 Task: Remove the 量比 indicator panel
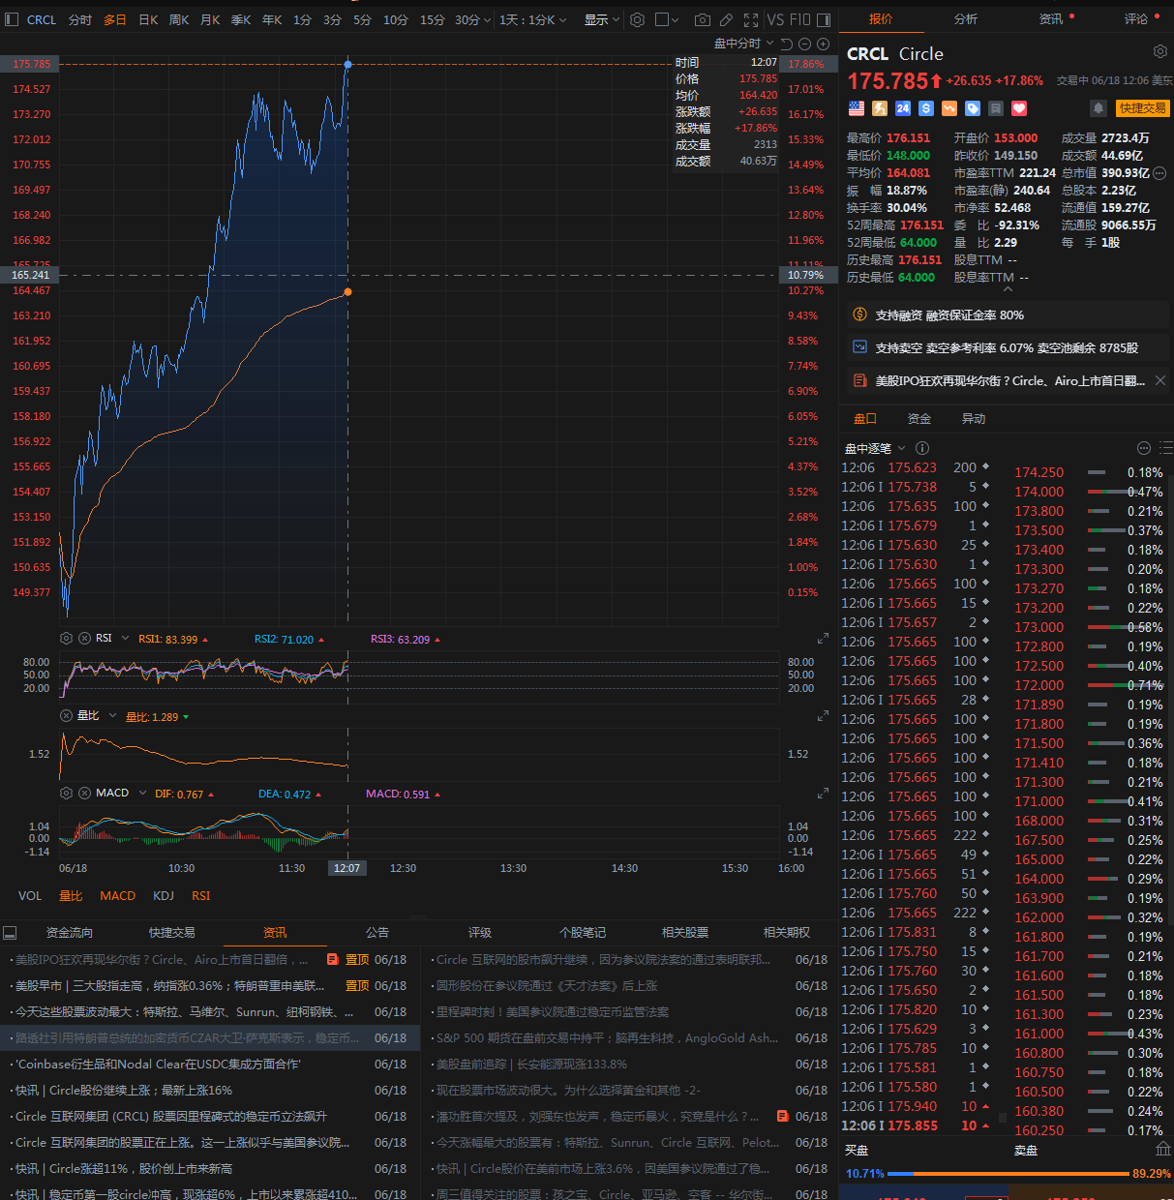(x=66, y=716)
